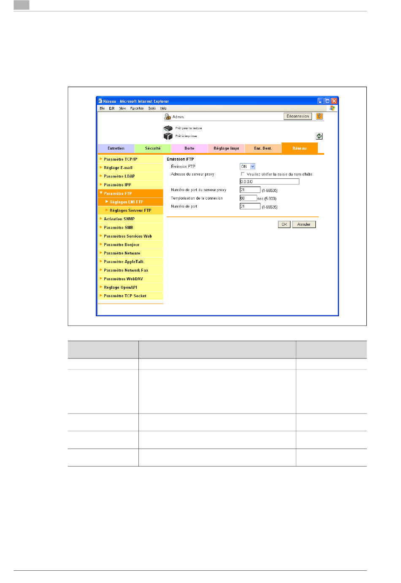Click the Internet Explorer title bar icon
This screenshot has height=583, width=401.
coord(100,101)
